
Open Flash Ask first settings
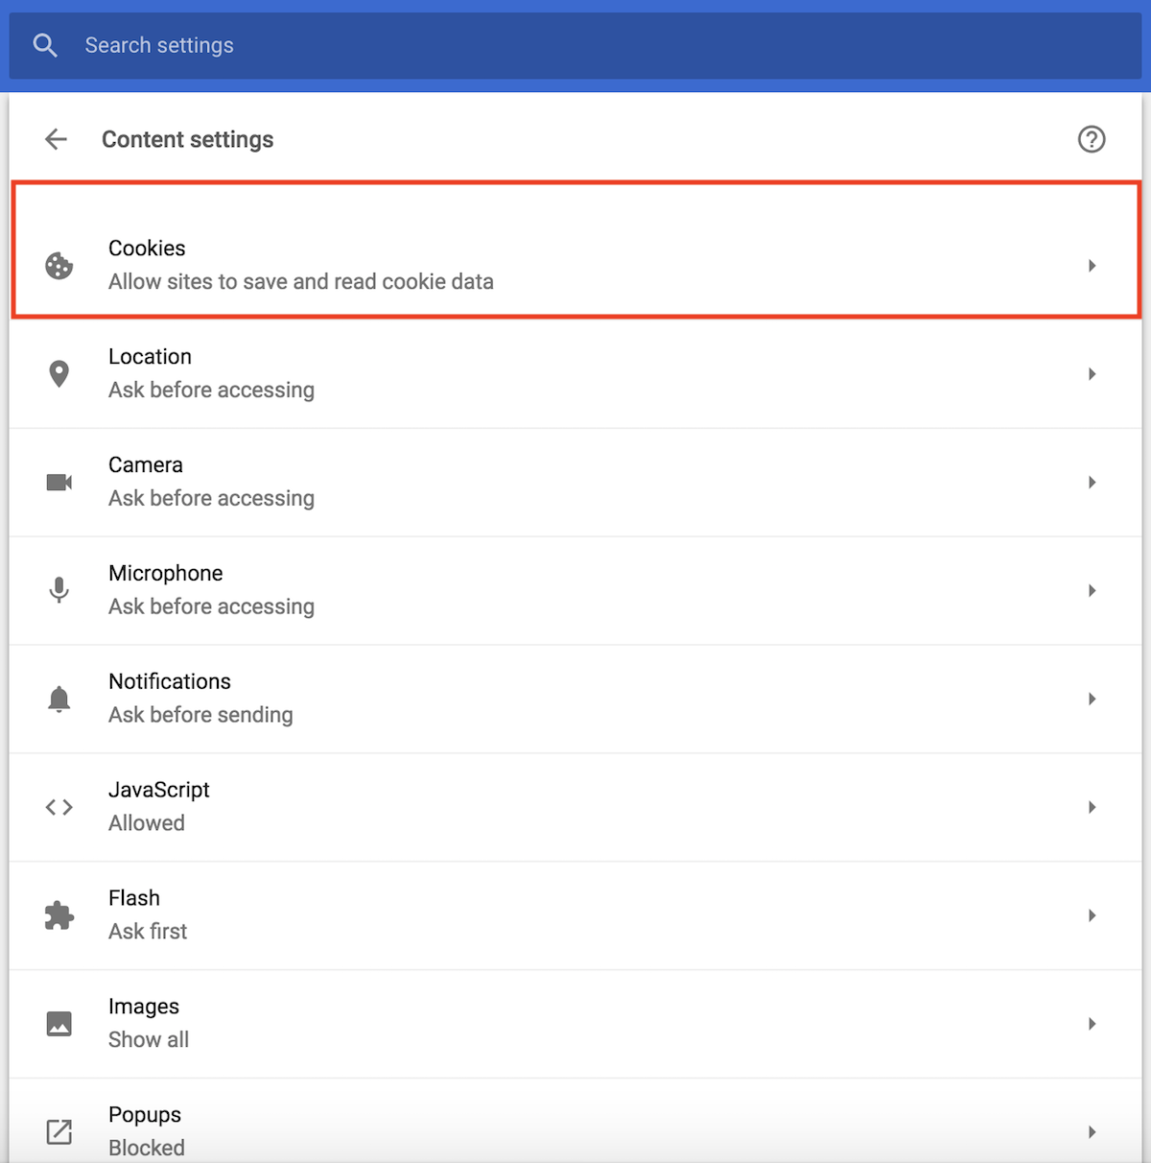[x=575, y=915]
